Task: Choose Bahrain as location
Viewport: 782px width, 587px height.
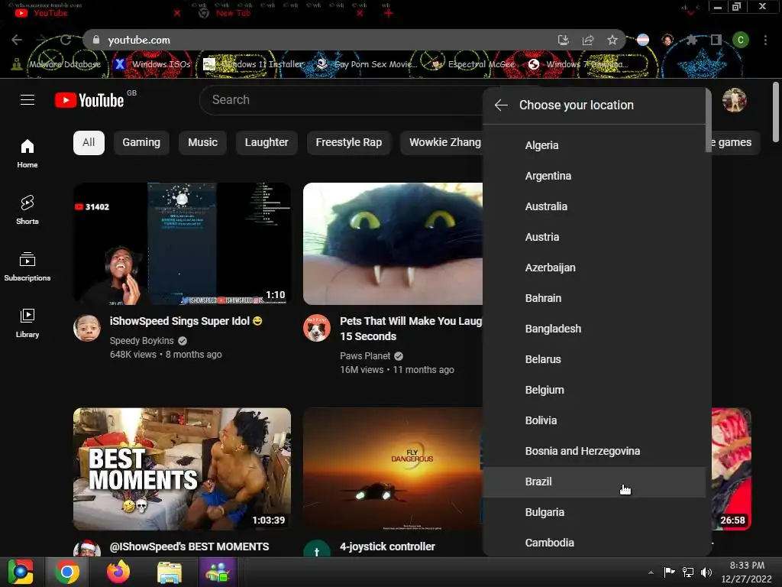Action: (x=594, y=298)
